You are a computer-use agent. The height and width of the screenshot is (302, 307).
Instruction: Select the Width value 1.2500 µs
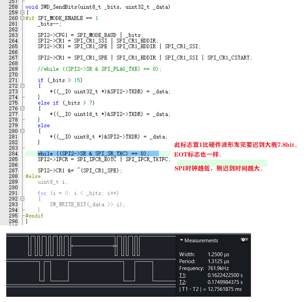click(x=218, y=254)
